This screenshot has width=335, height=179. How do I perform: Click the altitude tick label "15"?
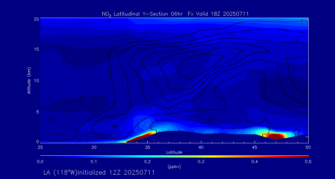click(36, 49)
